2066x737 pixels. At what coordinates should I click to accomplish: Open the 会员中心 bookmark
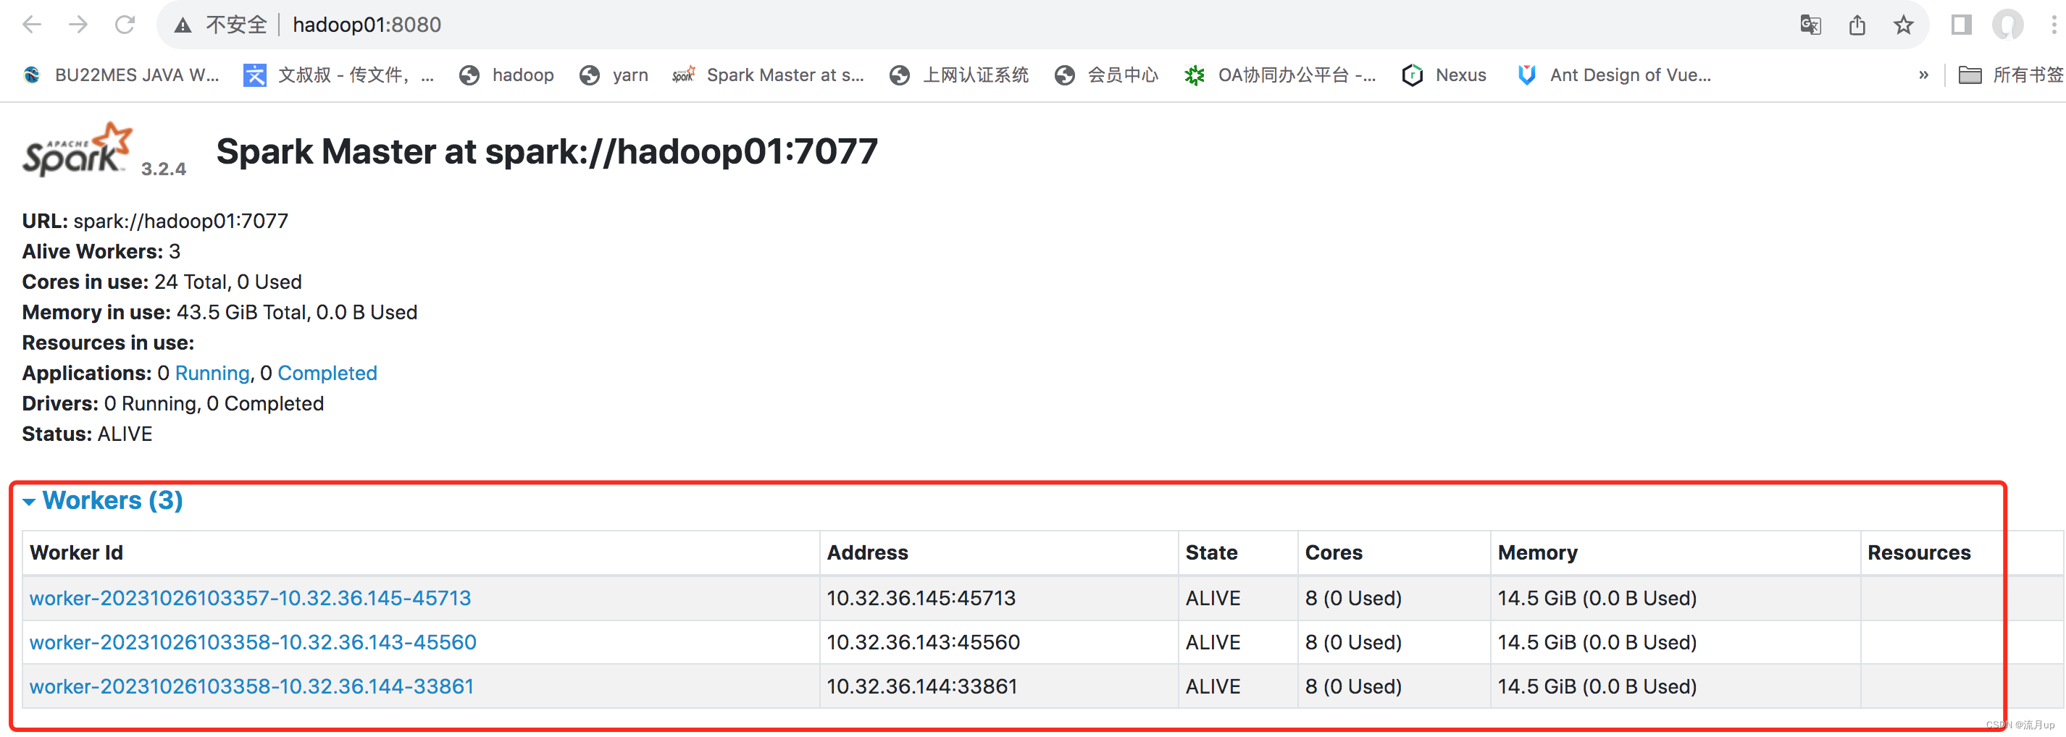pyautogui.click(x=1107, y=75)
